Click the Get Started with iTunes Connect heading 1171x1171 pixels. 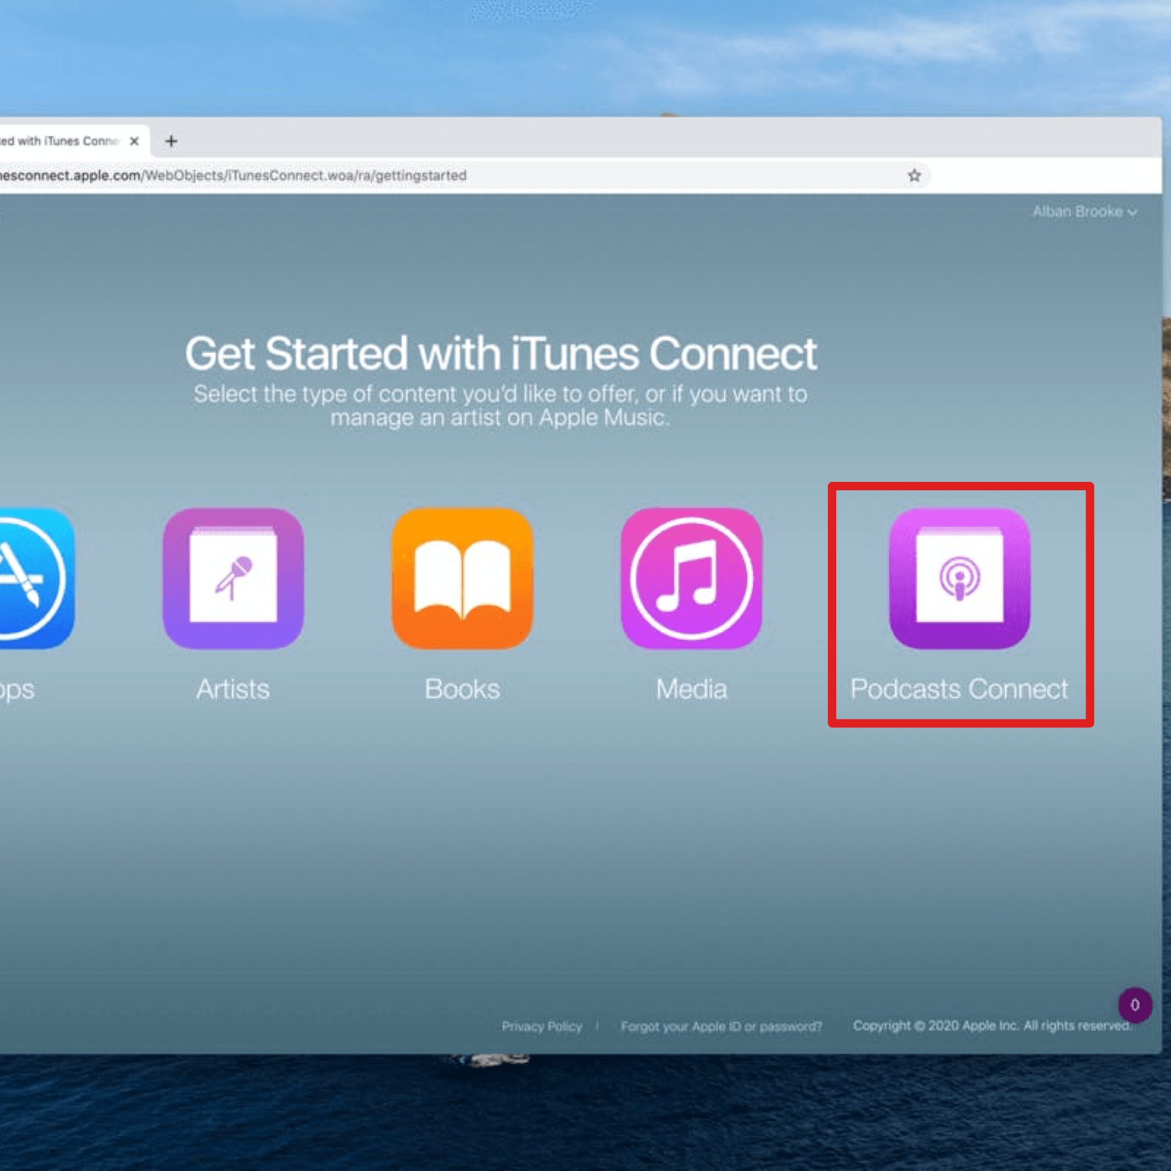coord(500,353)
